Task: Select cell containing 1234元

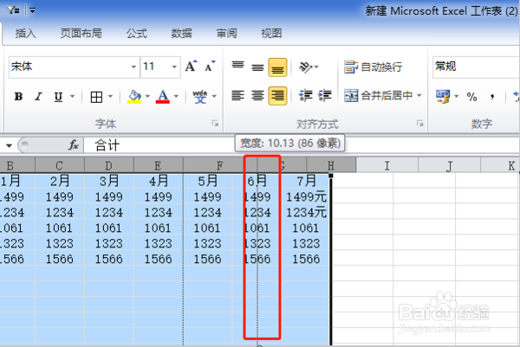Action: [x=306, y=212]
